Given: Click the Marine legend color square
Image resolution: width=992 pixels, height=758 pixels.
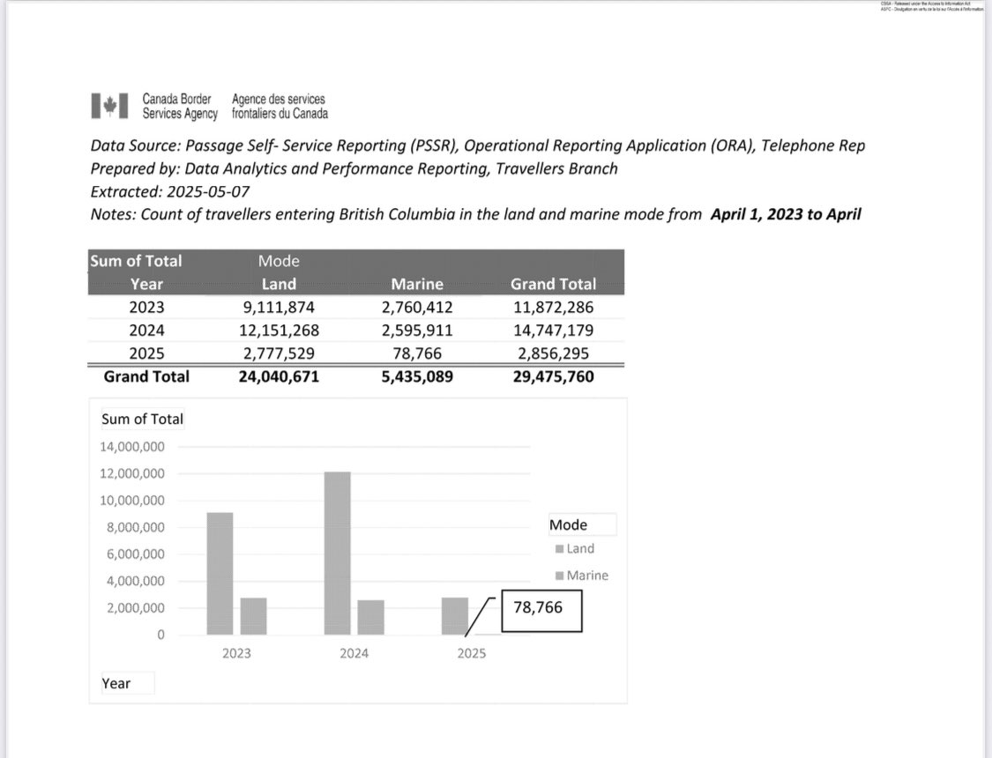Looking at the screenshot, I should [x=559, y=576].
